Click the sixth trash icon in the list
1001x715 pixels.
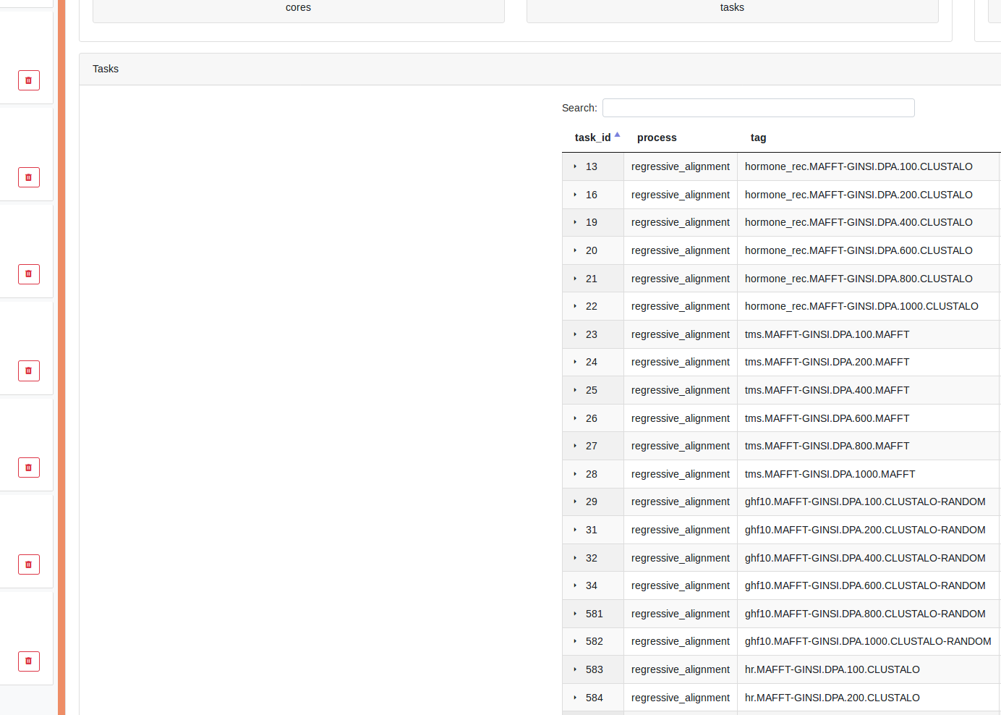point(28,564)
